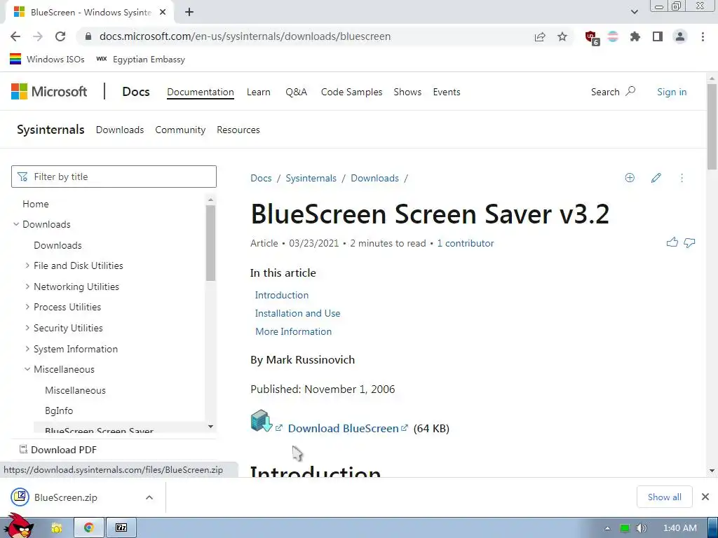Open the 7-Zip taskbar button
Image resolution: width=718 pixels, height=538 pixels.
coord(121,528)
